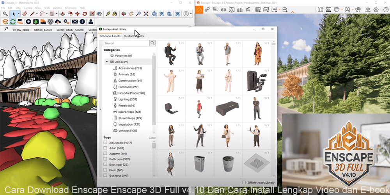Open the Shapes rectangle tool dropdown arrow
Viewport: 390px width, 195px height.
point(57,14)
